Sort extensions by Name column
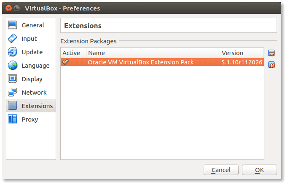 pyautogui.click(x=153, y=53)
